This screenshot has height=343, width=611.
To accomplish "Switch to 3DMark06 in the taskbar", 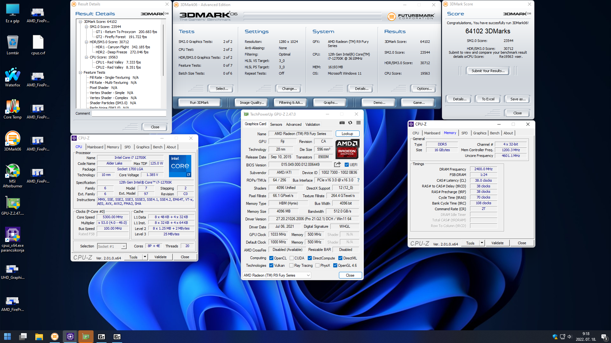I will pos(55,337).
